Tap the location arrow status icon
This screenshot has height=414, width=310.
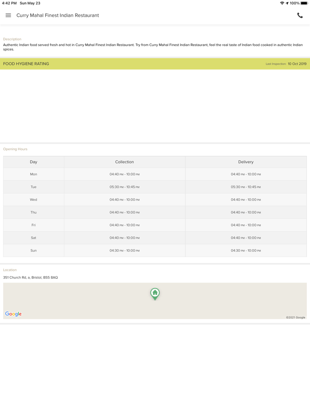pos(287,3)
